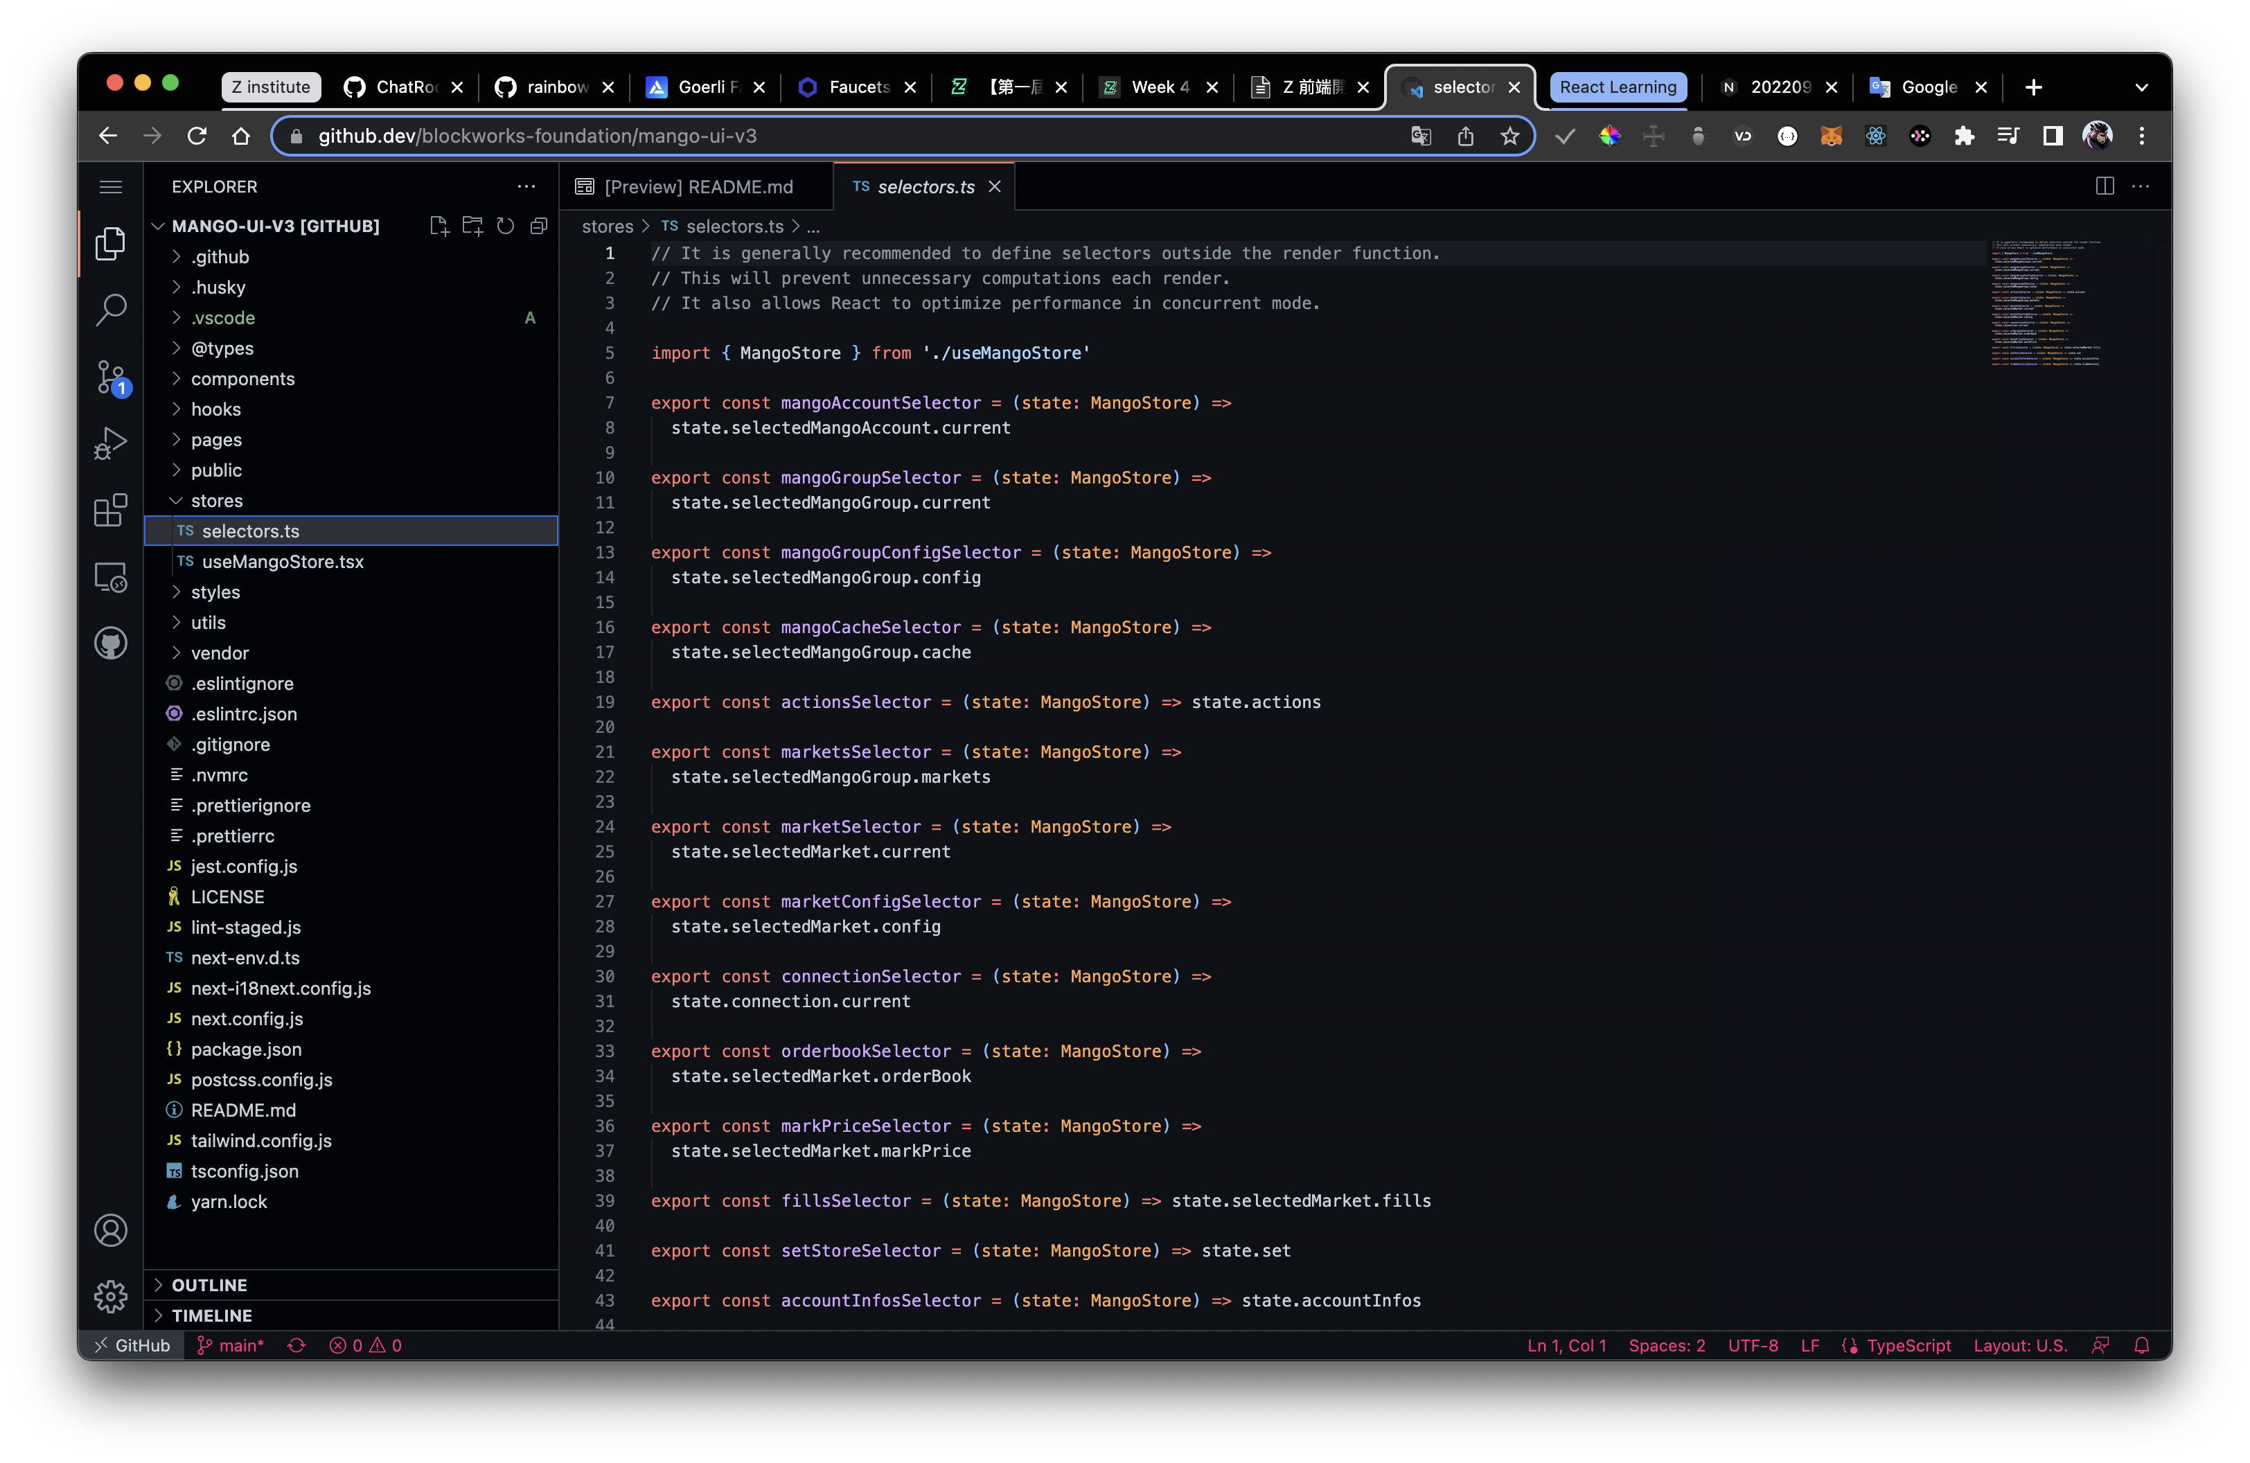This screenshot has height=1463, width=2250.
Task: Open Remote Explorer in activity bar
Action: [x=111, y=578]
